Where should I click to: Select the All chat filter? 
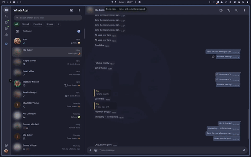tap(16, 24)
